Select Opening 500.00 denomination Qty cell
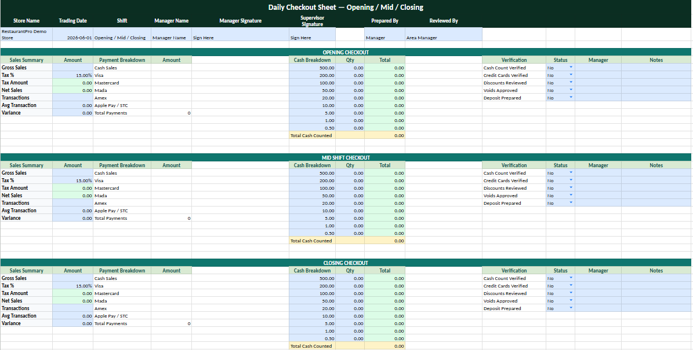 pyautogui.click(x=350, y=68)
